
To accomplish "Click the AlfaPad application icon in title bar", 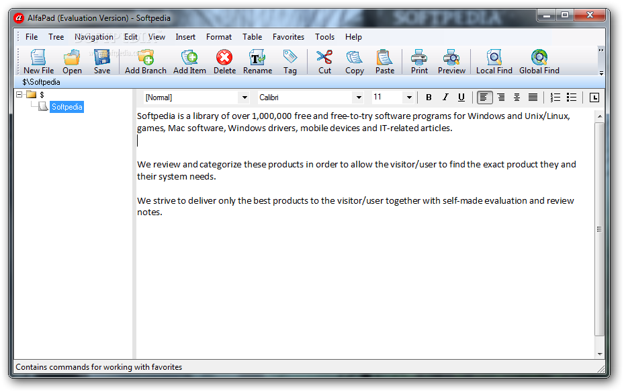I will [x=19, y=18].
